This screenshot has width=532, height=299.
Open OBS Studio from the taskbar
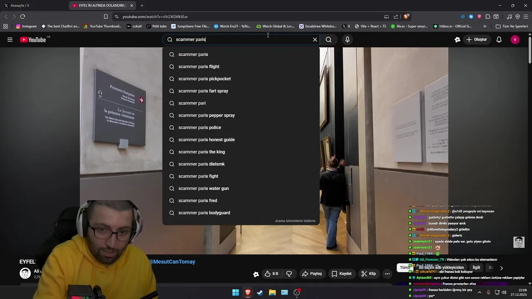[x=297, y=292]
